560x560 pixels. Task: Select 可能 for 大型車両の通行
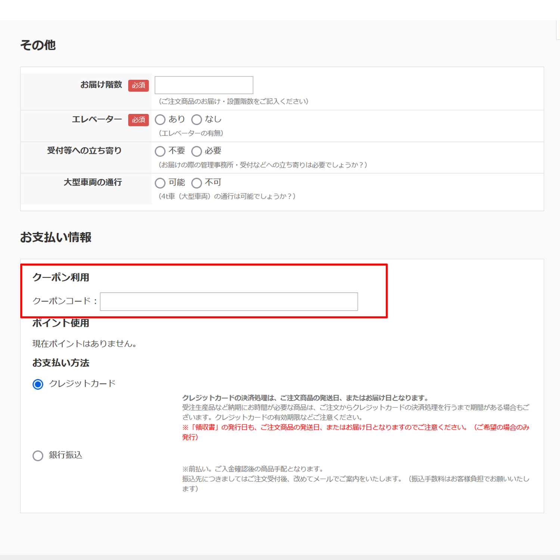pos(160,183)
